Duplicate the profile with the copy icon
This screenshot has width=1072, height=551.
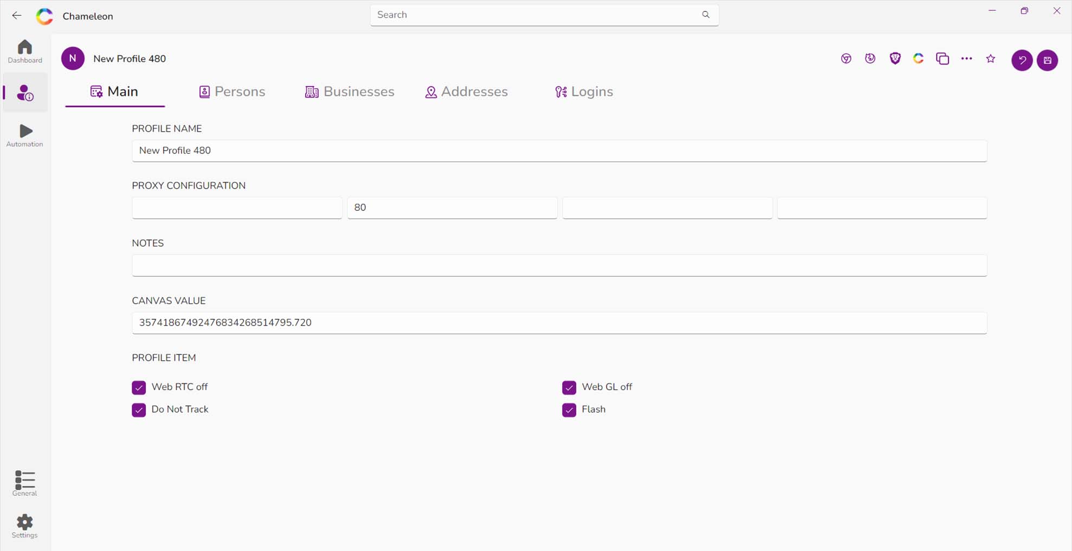pos(942,59)
